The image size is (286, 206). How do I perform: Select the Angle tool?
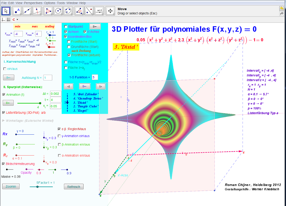[x=80, y=11]
